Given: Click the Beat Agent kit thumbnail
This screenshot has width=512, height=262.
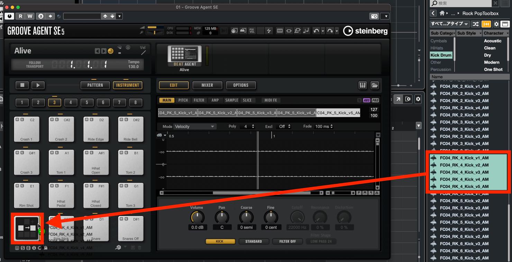Looking at the screenshot, I should coord(184,55).
